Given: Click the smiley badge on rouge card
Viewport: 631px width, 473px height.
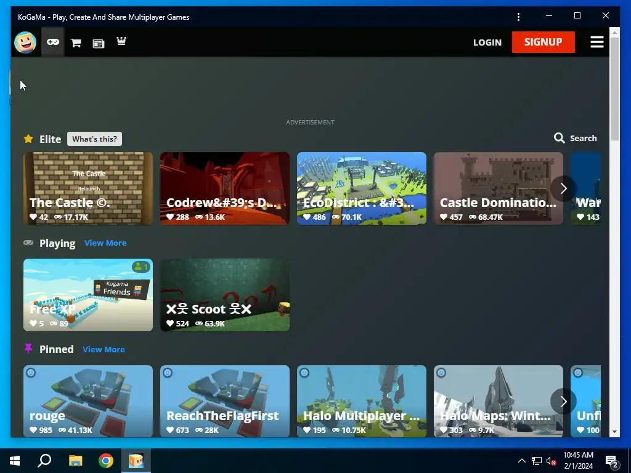Looking at the screenshot, I should (31, 373).
